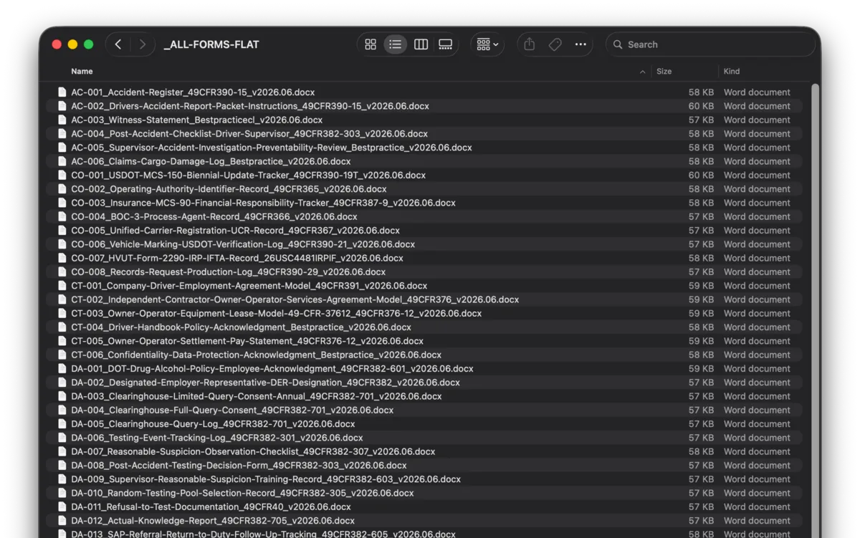This screenshot has height=538, width=860.
Task: Sort by the Kind column header
Action: coord(732,72)
